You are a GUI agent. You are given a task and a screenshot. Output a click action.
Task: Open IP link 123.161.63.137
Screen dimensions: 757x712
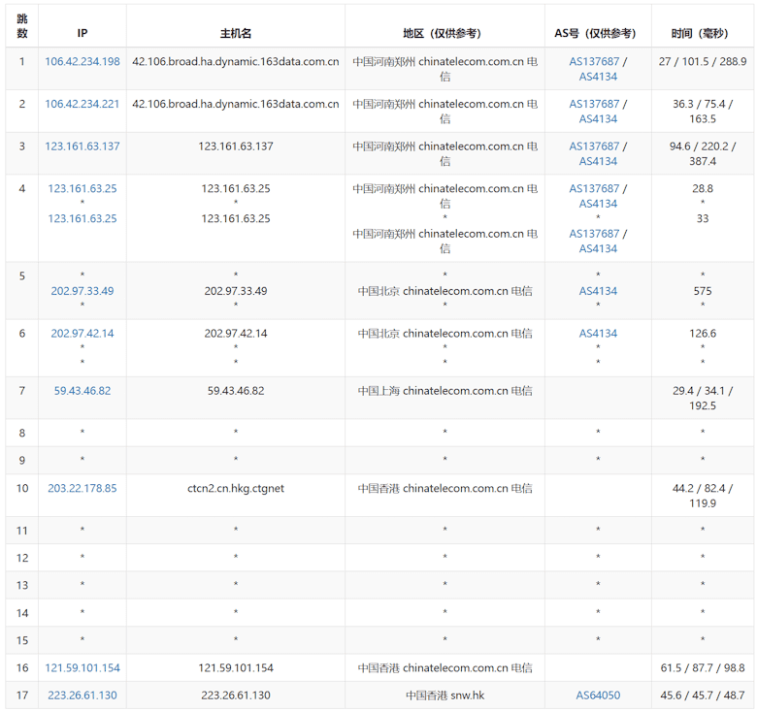pyautogui.click(x=82, y=146)
